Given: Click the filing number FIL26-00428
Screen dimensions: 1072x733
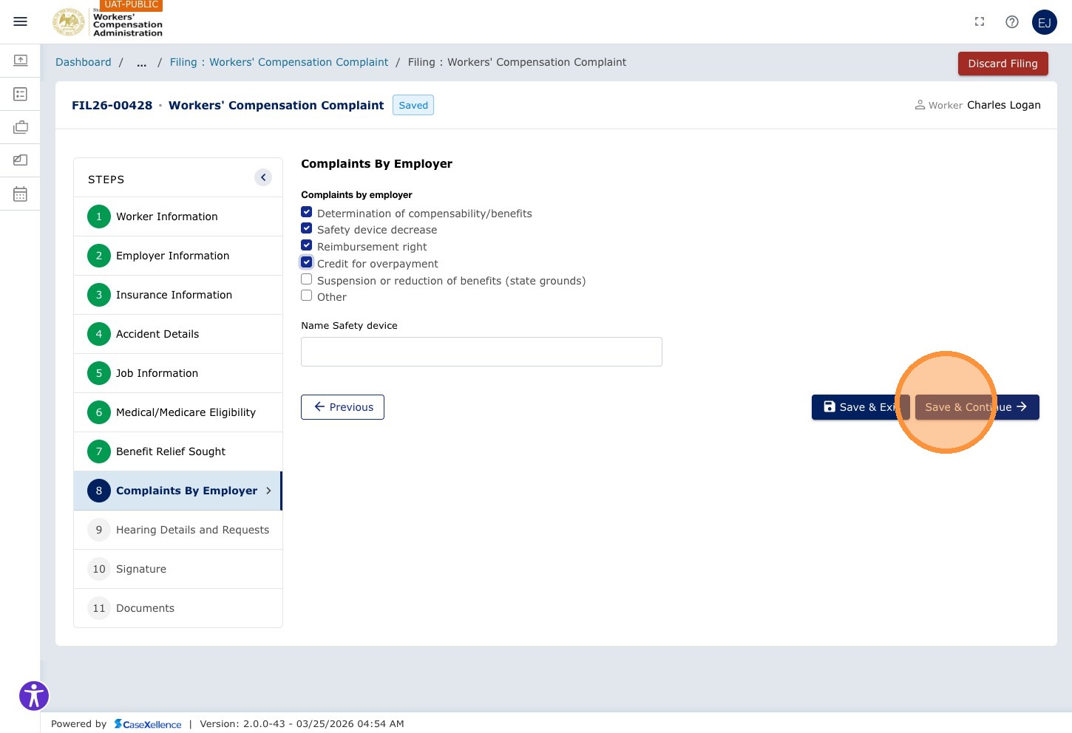Looking at the screenshot, I should [112, 105].
